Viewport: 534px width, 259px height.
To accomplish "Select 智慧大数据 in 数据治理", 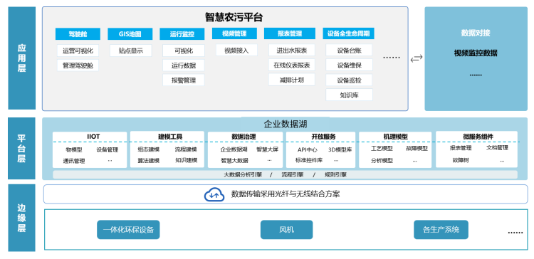I will pyautogui.click(x=234, y=160).
